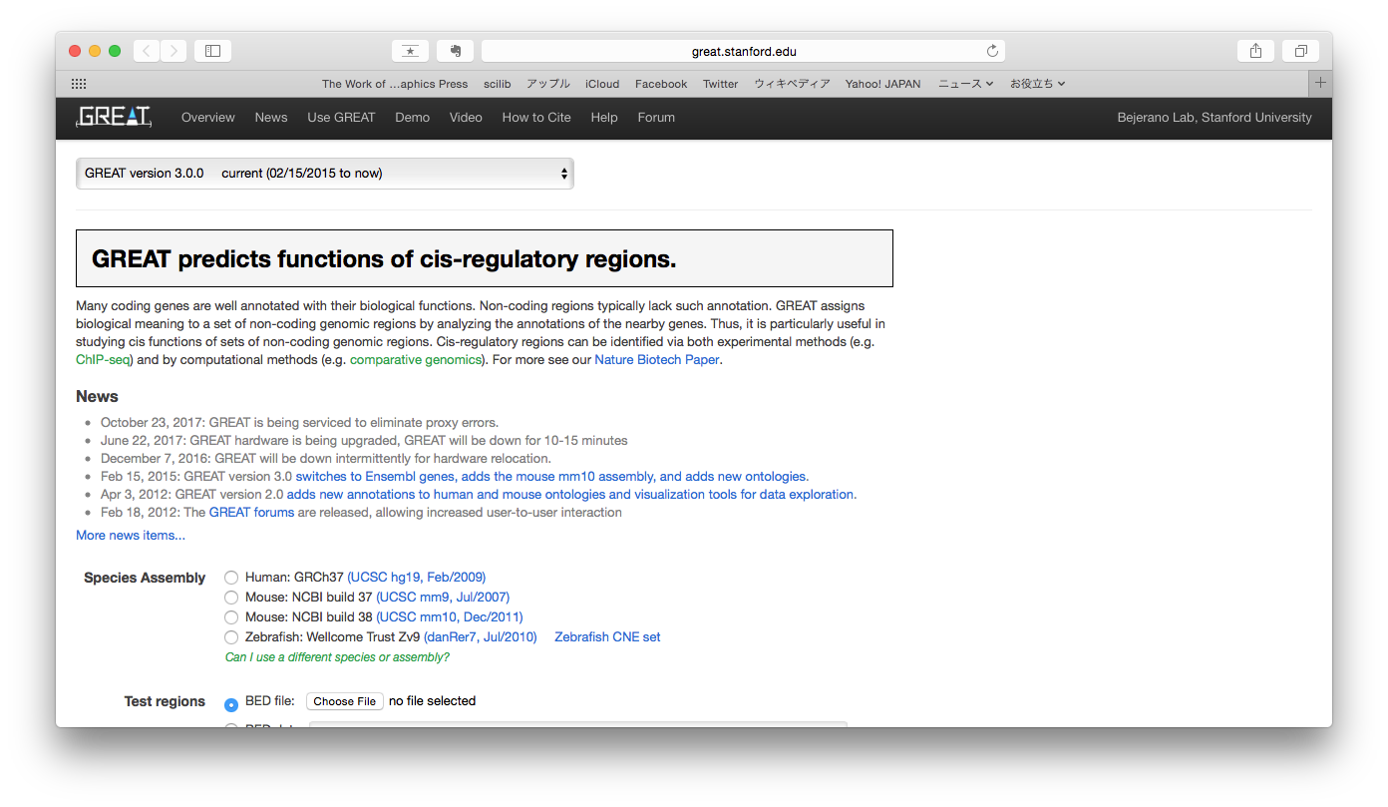Open the ウィキペディア bookmark
Image resolution: width=1388 pixels, height=807 pixels.
click(792, 84)
